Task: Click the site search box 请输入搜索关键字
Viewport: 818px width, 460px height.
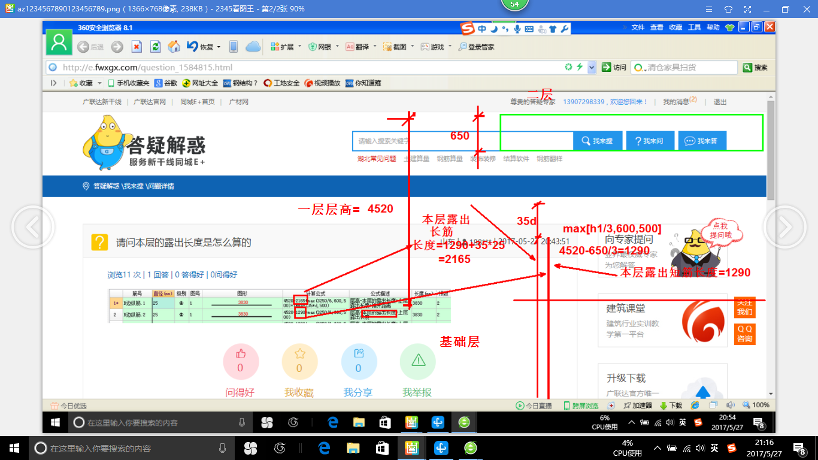Action: 462,141
